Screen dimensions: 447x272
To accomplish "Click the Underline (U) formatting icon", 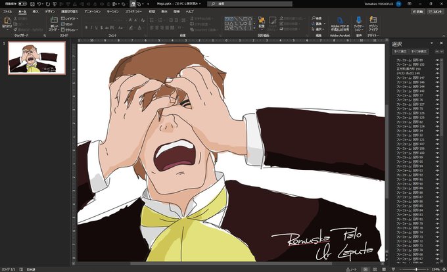I will coord(97,28).
